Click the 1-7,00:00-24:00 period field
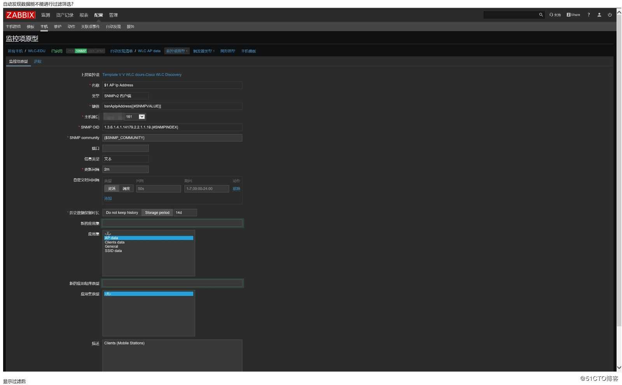Screen dimensions: 622x385 (x=206, y=189)
